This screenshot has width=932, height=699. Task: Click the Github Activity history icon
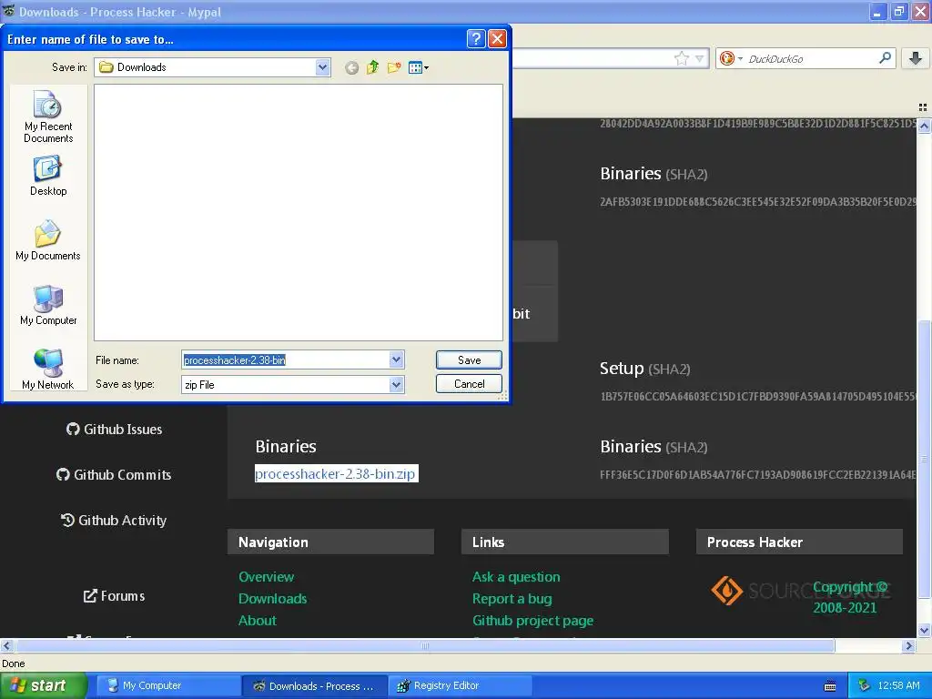coord(67,520)
